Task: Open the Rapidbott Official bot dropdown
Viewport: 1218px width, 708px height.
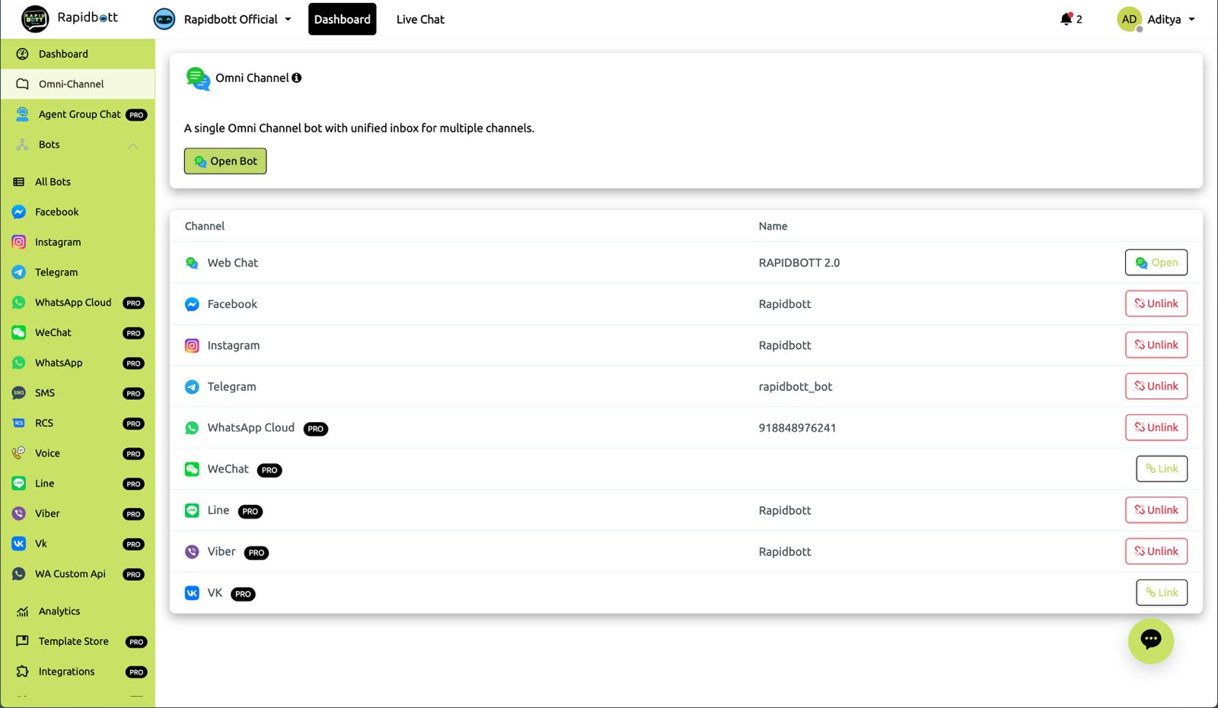Action: point(222,19)
